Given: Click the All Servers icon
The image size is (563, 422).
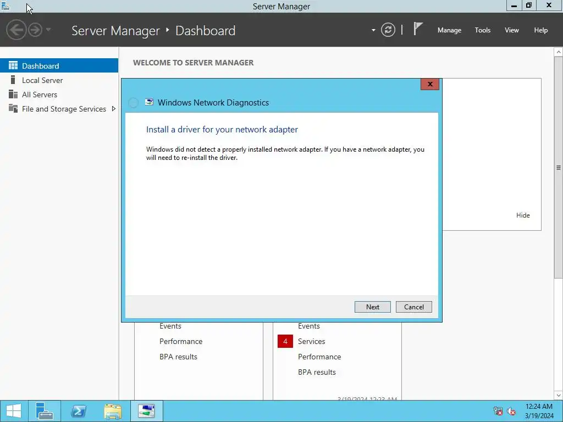Looking at the screenshot, I should tap(13, 94).
